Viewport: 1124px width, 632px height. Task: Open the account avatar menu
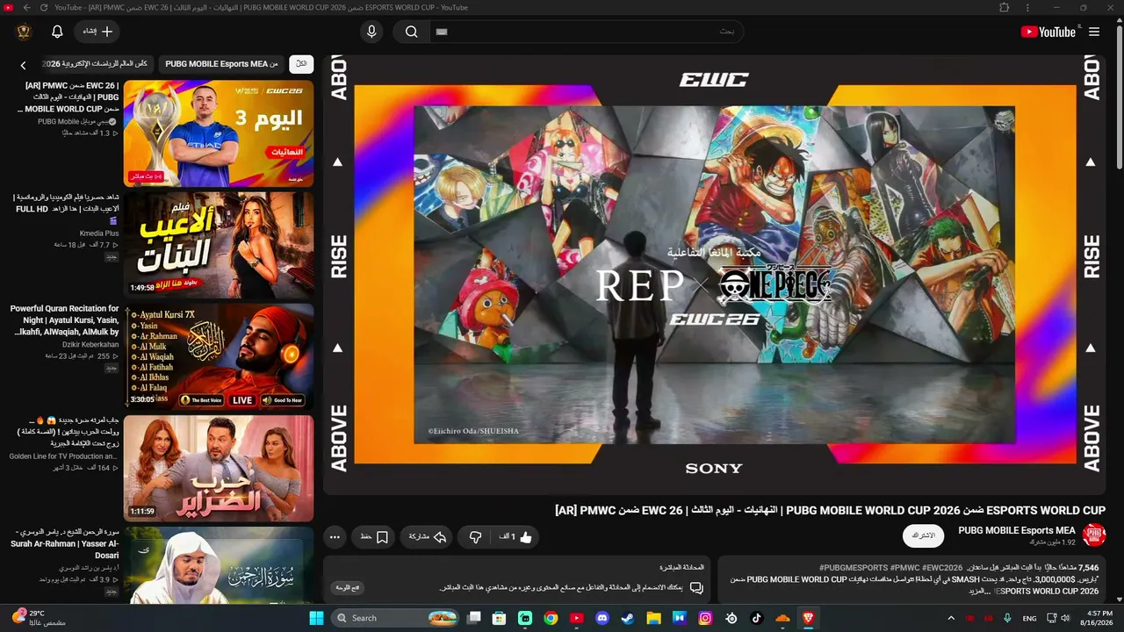pyautogui.click(x=24, y=32)
